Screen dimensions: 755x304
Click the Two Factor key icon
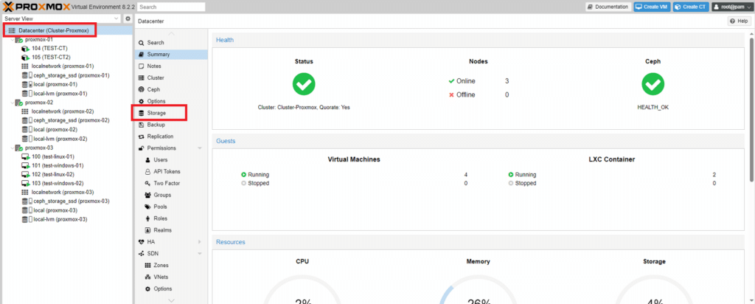pos(147,183)
